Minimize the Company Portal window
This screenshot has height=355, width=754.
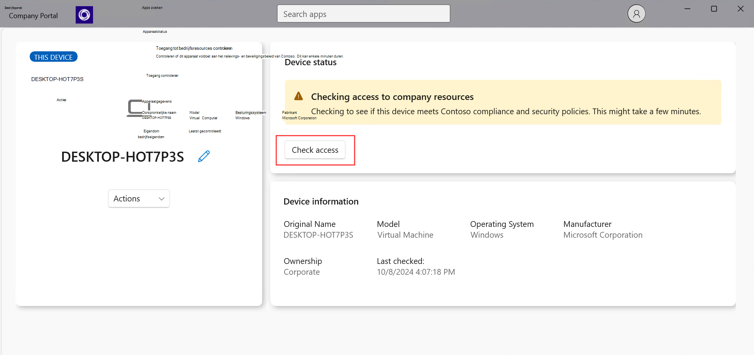point(687,9)
